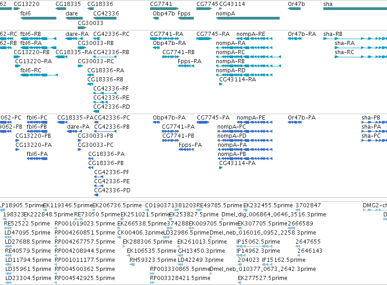This screenshot has height=285, width=387.
Task: Select transcript sha-RB
Action: (x=333, y=34)
